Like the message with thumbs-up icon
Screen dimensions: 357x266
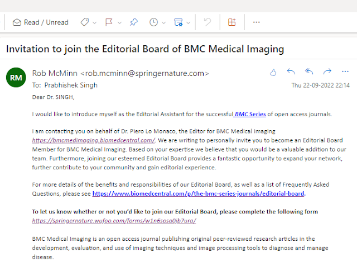pos(273,72)
